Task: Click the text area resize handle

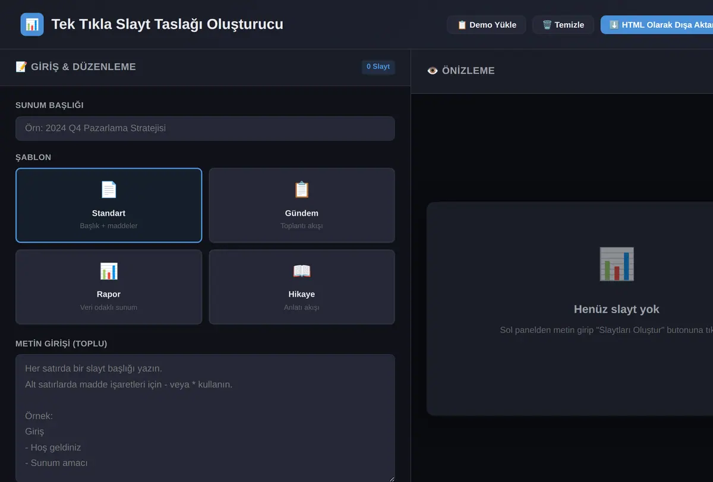Action: (390, 478)
